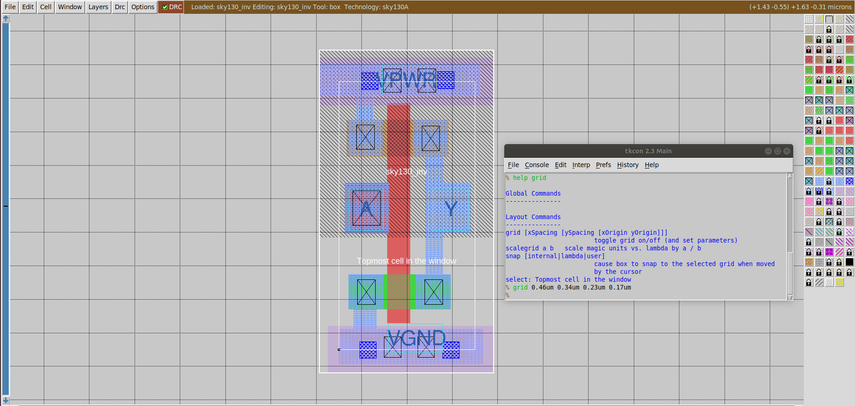Choose the solid black layer swatch
The image size is (855, 406).
click(849, 262)
